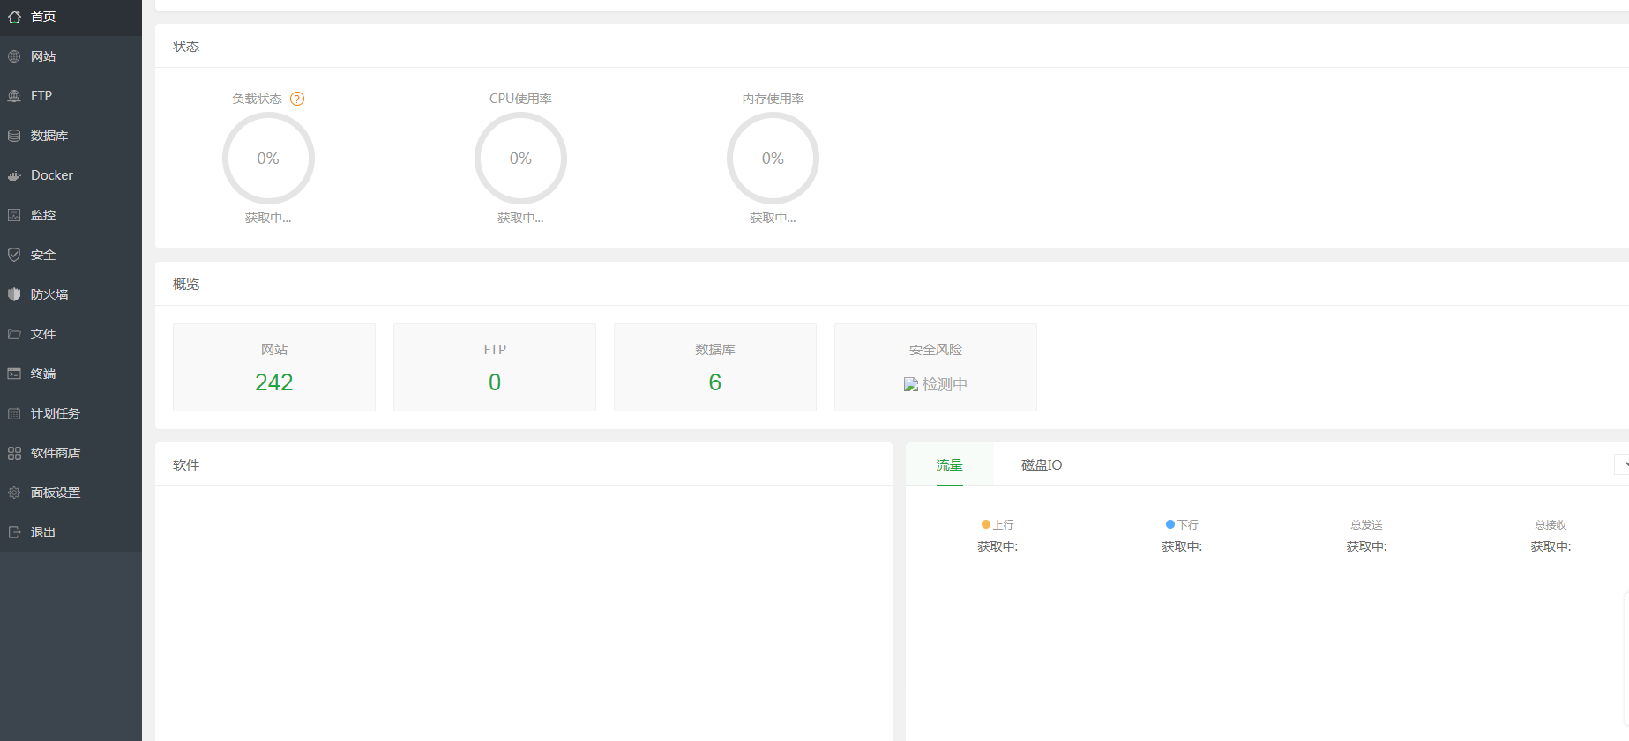Switch to the 磁盘IO tab

pyautogui.click(x=1041, y=465)
